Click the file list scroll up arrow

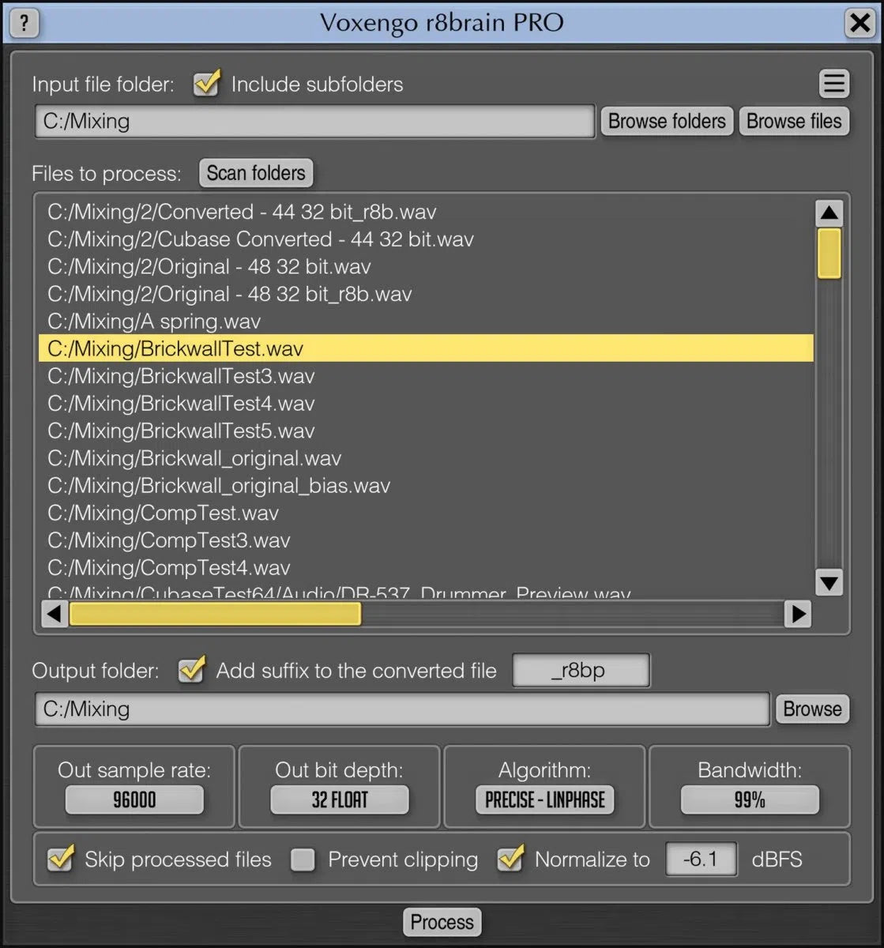[x=829, y=213]
